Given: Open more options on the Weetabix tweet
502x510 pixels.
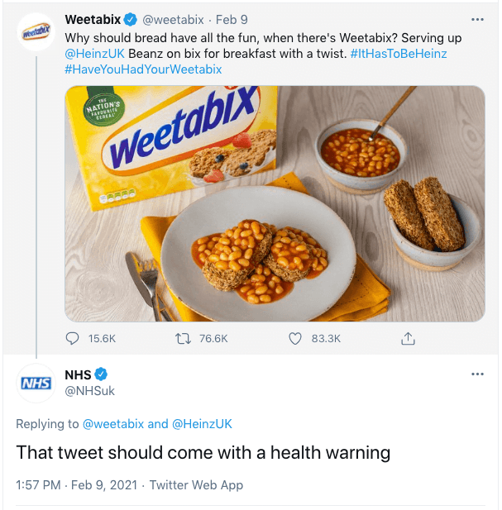Looking at the screenshot, I should (477, 19).
